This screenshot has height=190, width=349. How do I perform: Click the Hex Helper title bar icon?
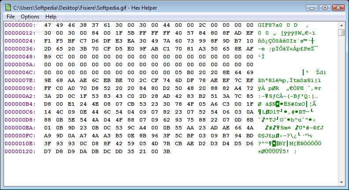(8, 8)
